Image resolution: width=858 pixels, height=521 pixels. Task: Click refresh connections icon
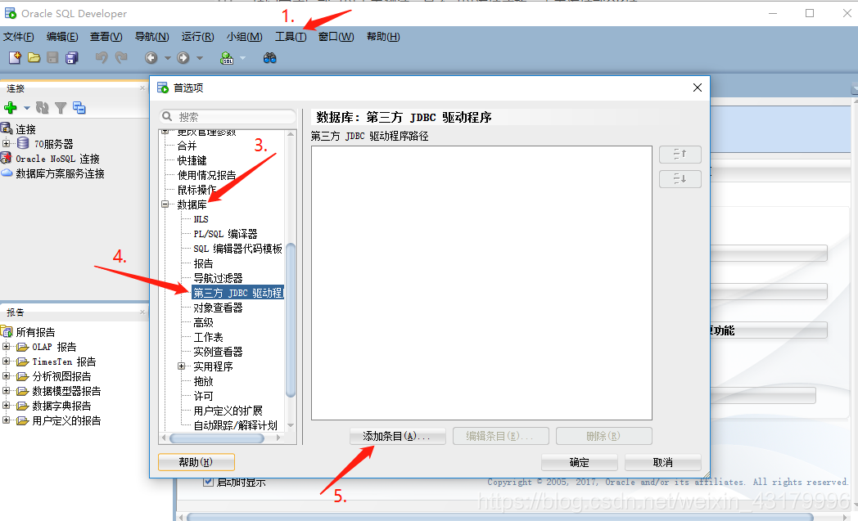pyautogui.click(x=42, y=108)
